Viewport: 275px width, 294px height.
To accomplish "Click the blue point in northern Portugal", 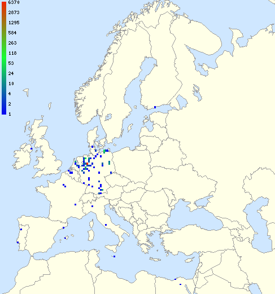I will coord(21,230).
